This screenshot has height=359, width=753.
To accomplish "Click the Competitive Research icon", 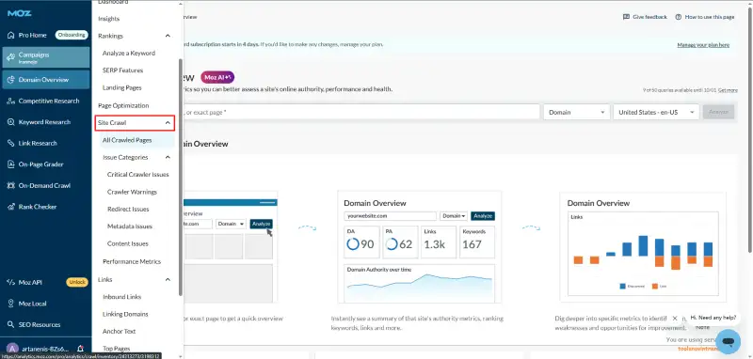I will [11, 101].
